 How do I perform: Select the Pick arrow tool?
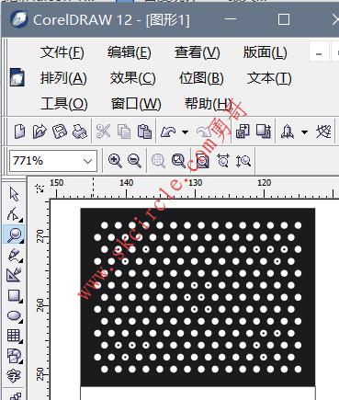coord(14,194)
